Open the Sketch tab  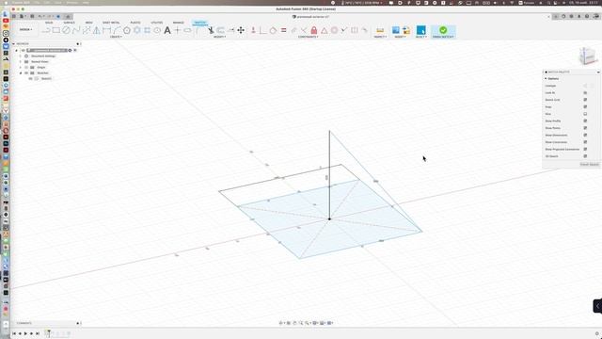click(199, 23)
